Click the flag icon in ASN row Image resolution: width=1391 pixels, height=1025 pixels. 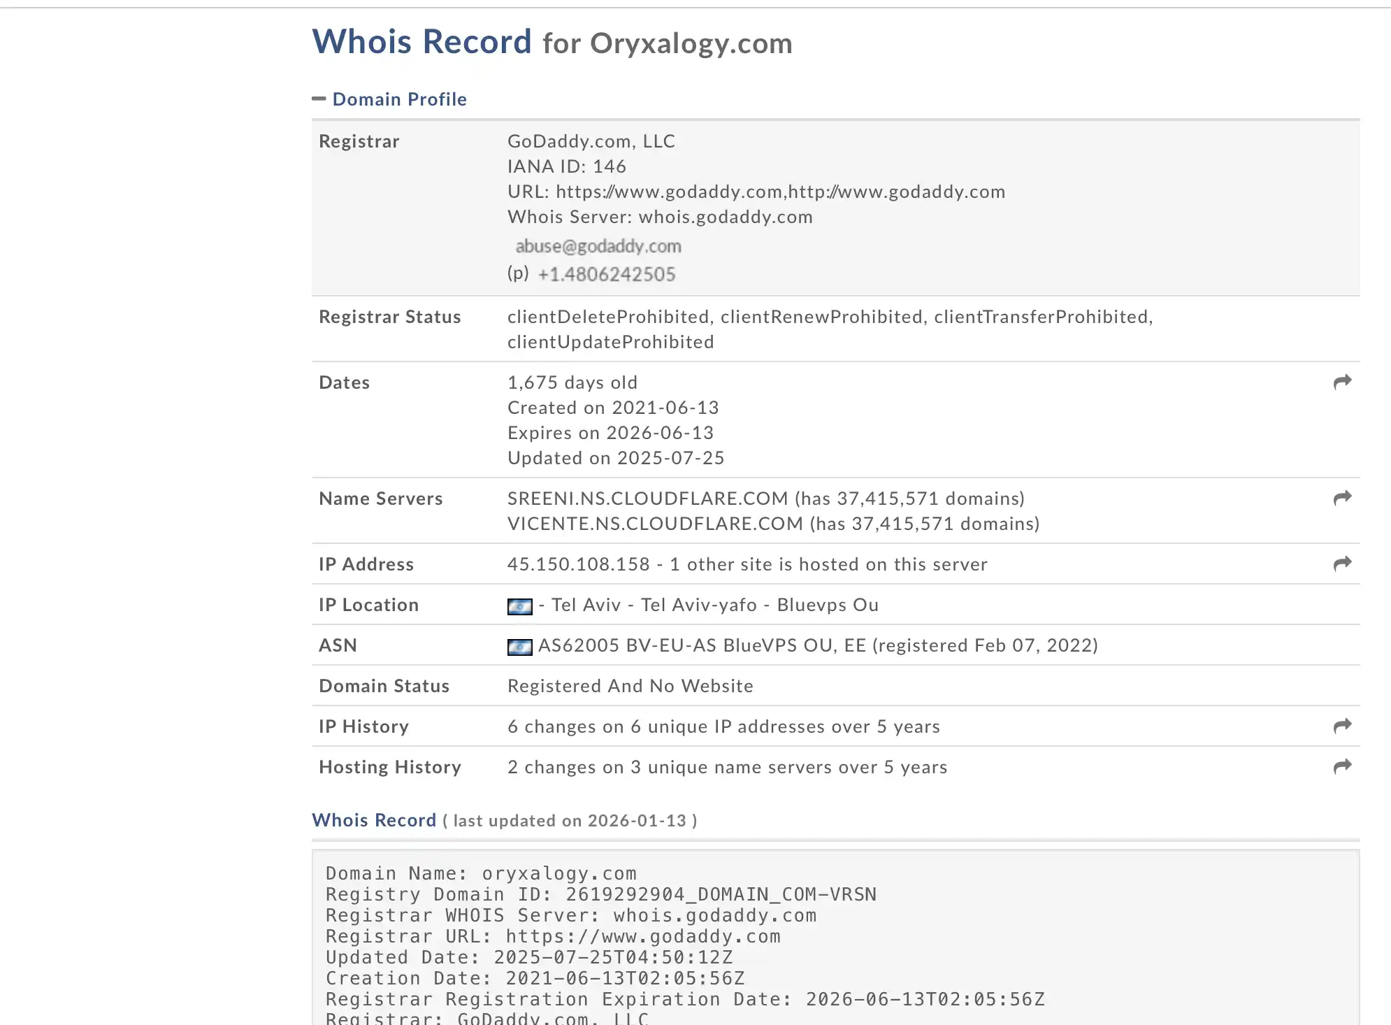pos(519,647)
